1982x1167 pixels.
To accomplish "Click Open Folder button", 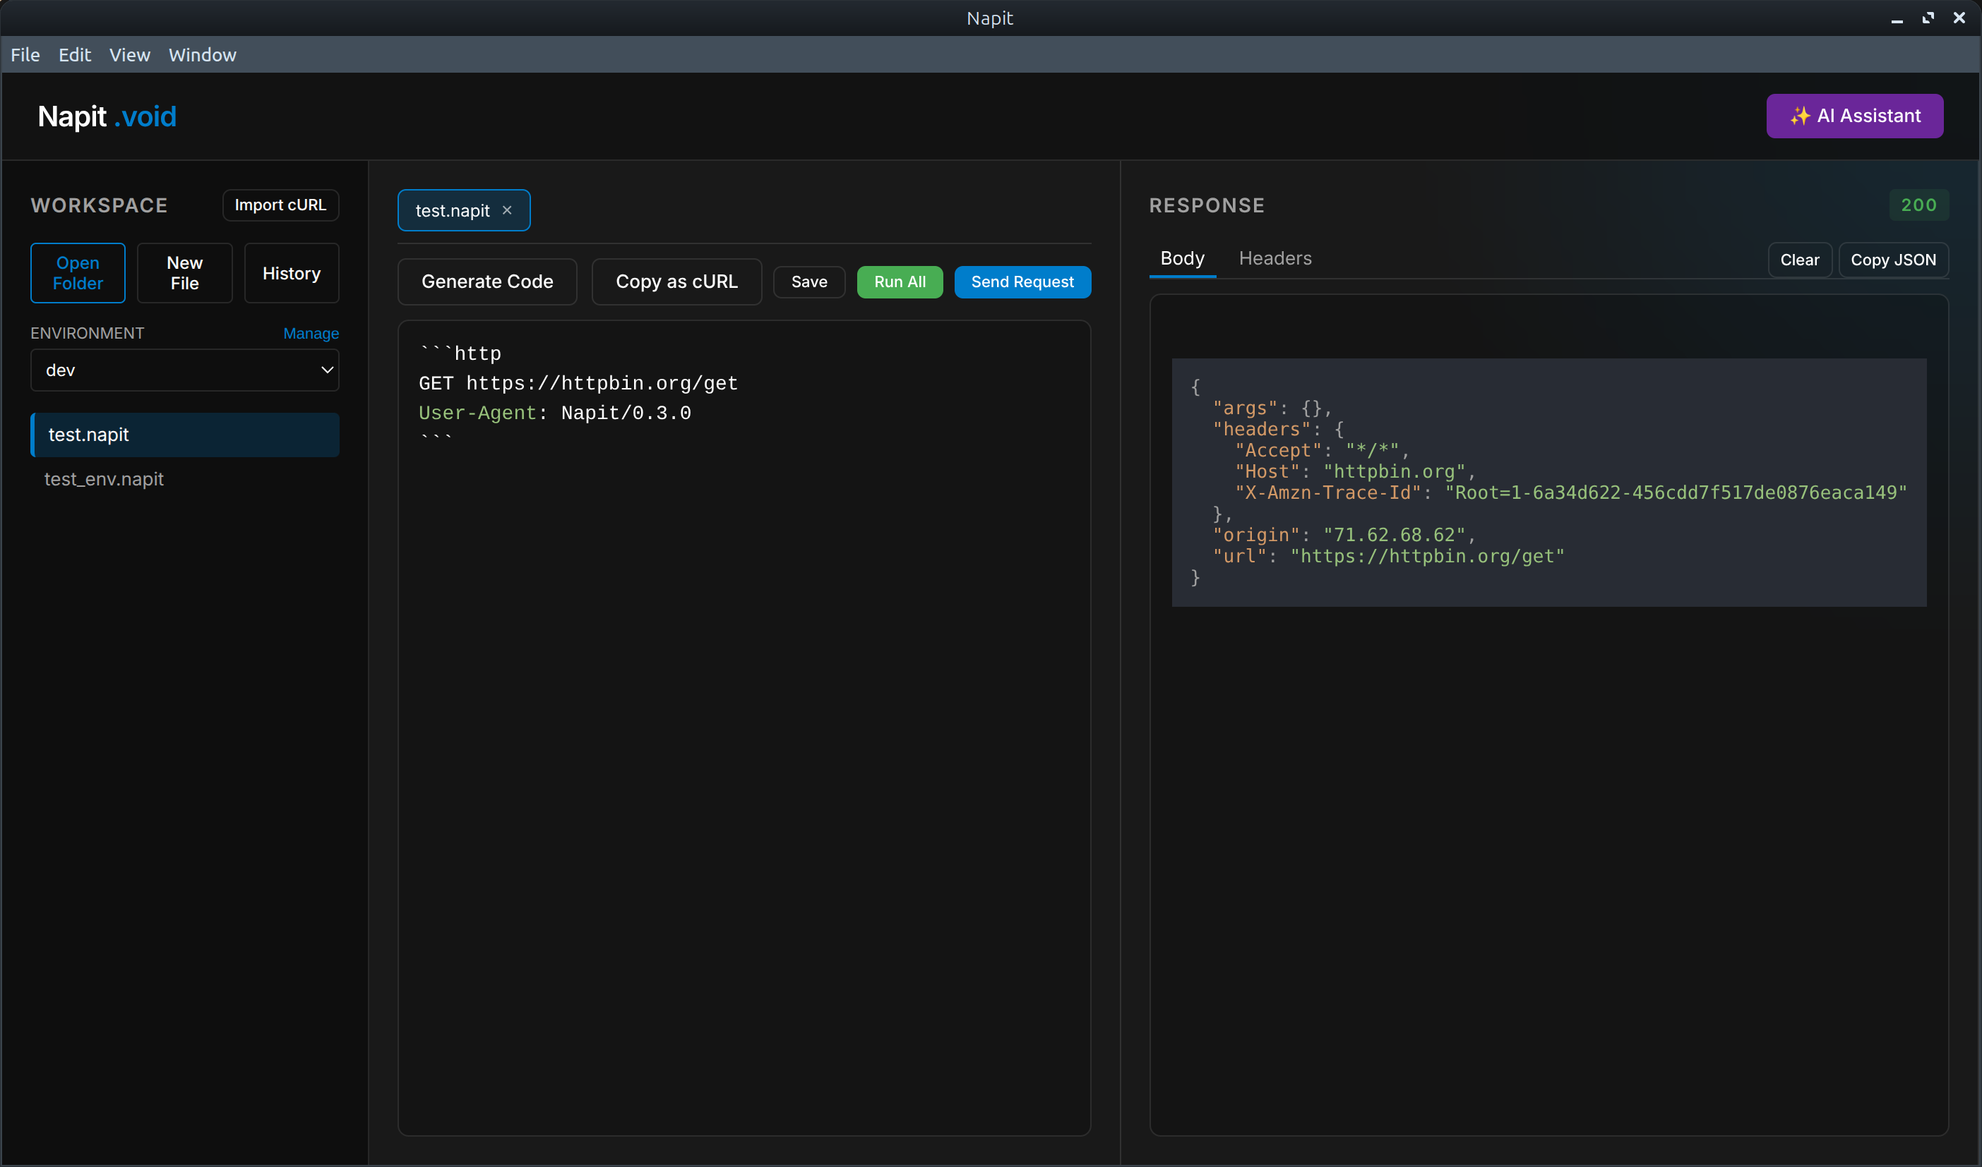I will (x=78, y=273).
